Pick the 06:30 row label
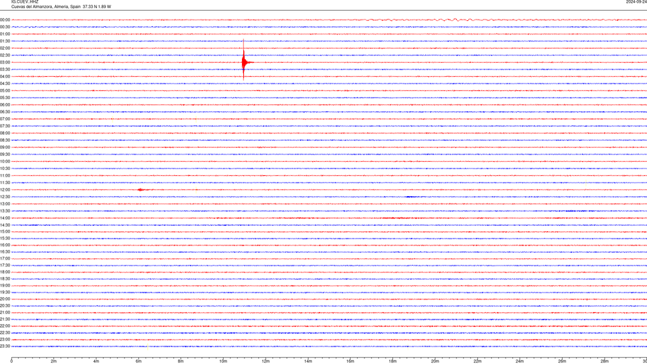The image size is (647, 364). pyautogui.click(x=5, y=112)
